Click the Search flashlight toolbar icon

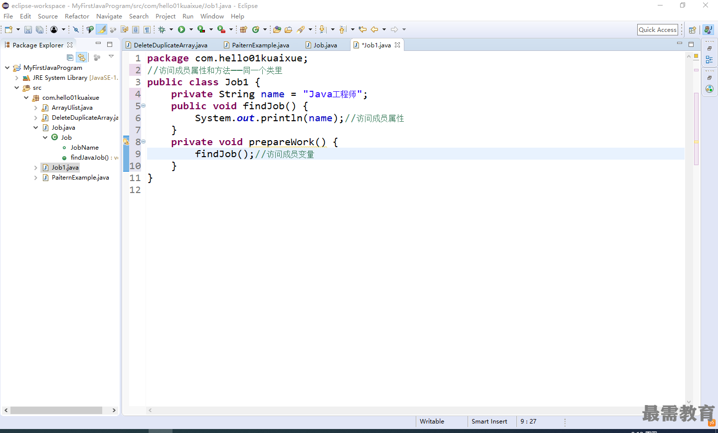(301, 29)
